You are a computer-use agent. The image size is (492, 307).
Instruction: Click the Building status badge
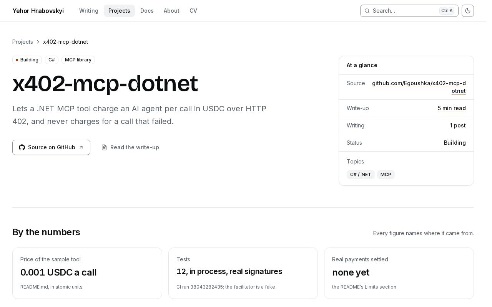(x=27, y=60)
